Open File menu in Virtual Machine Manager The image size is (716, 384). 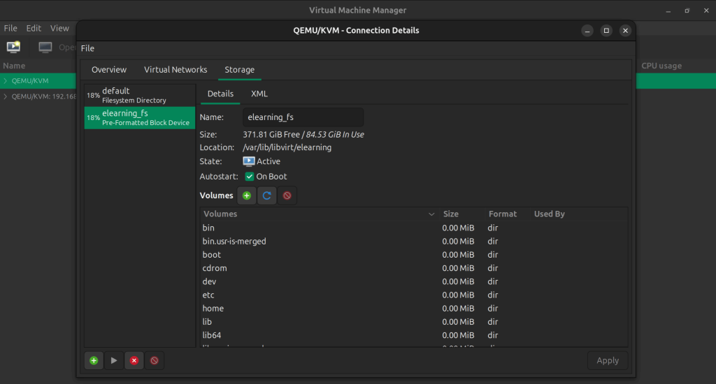point(10,28)
